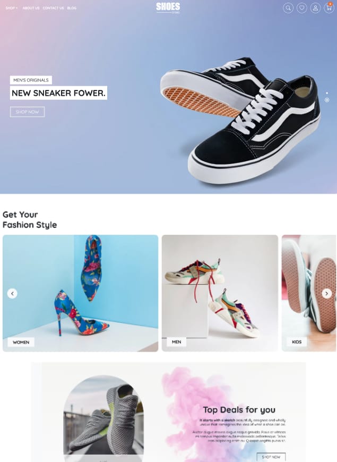Open the Contact Us menu item
Image resolution: width=337 pixels, height=462 pixels.
tap(53, 8)
